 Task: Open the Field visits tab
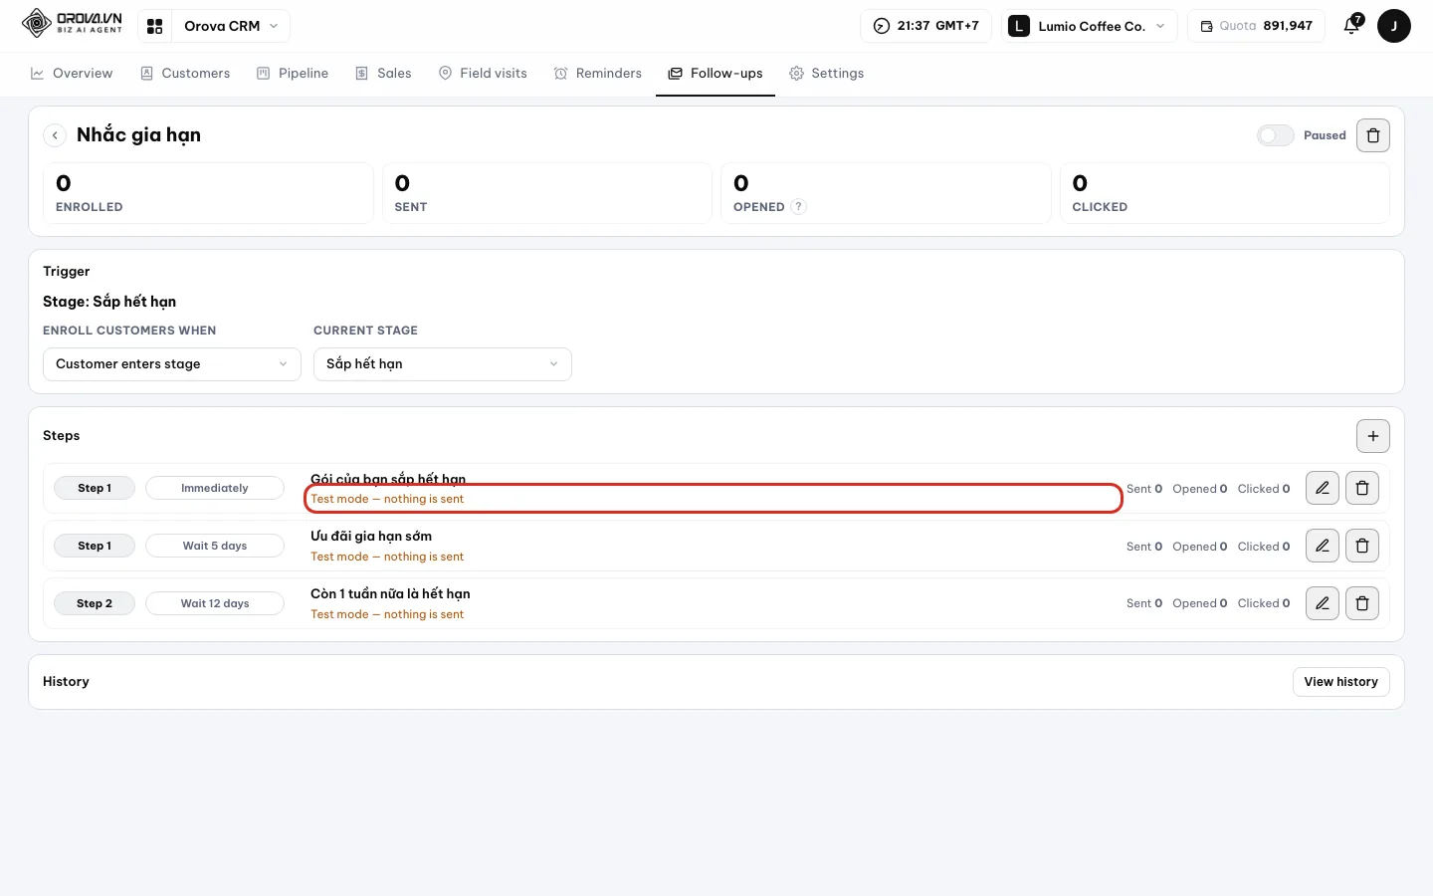tap(483, 74)
